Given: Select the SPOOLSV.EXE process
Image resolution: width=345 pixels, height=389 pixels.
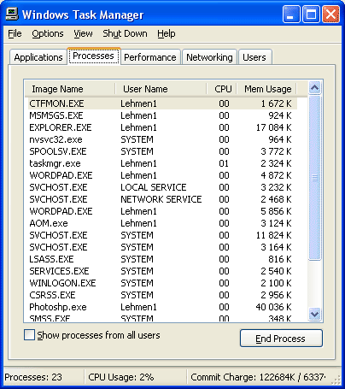Looking at the screenshot, I should [162, 151].
